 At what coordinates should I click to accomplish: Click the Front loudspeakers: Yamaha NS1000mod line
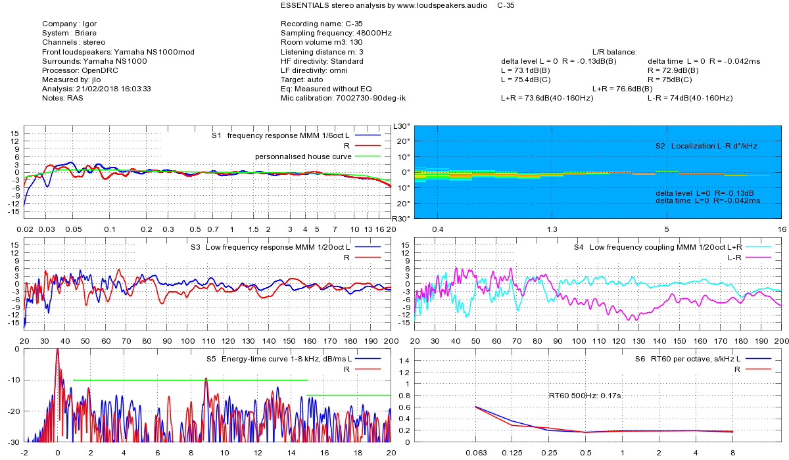coord(118,52)
